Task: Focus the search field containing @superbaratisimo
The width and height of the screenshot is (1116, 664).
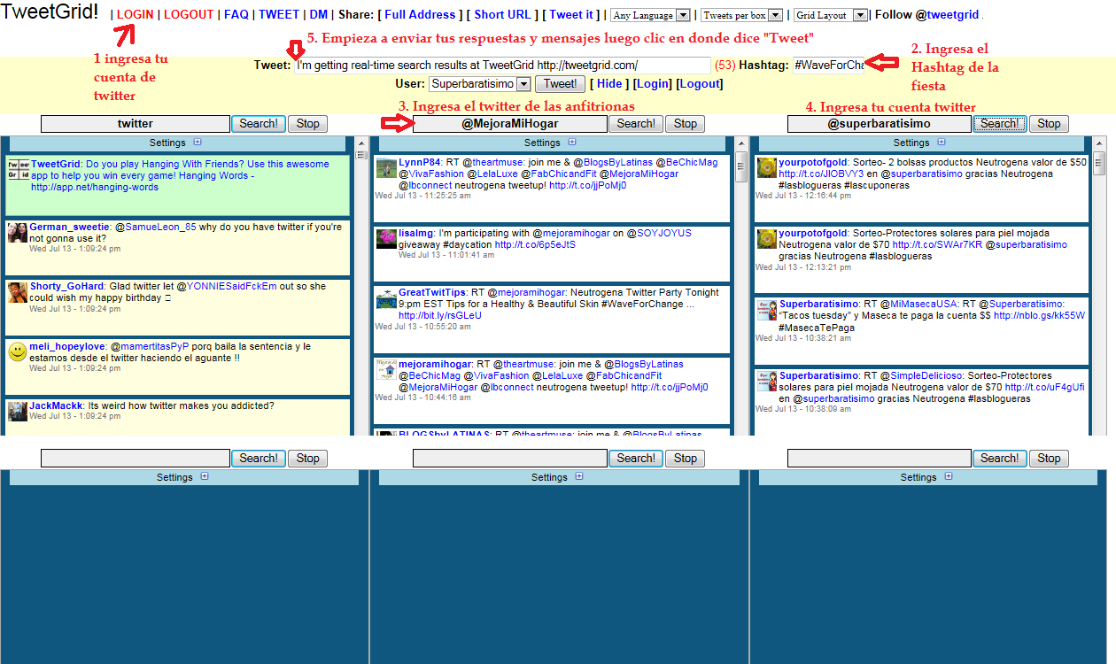Action: (880, 124)
